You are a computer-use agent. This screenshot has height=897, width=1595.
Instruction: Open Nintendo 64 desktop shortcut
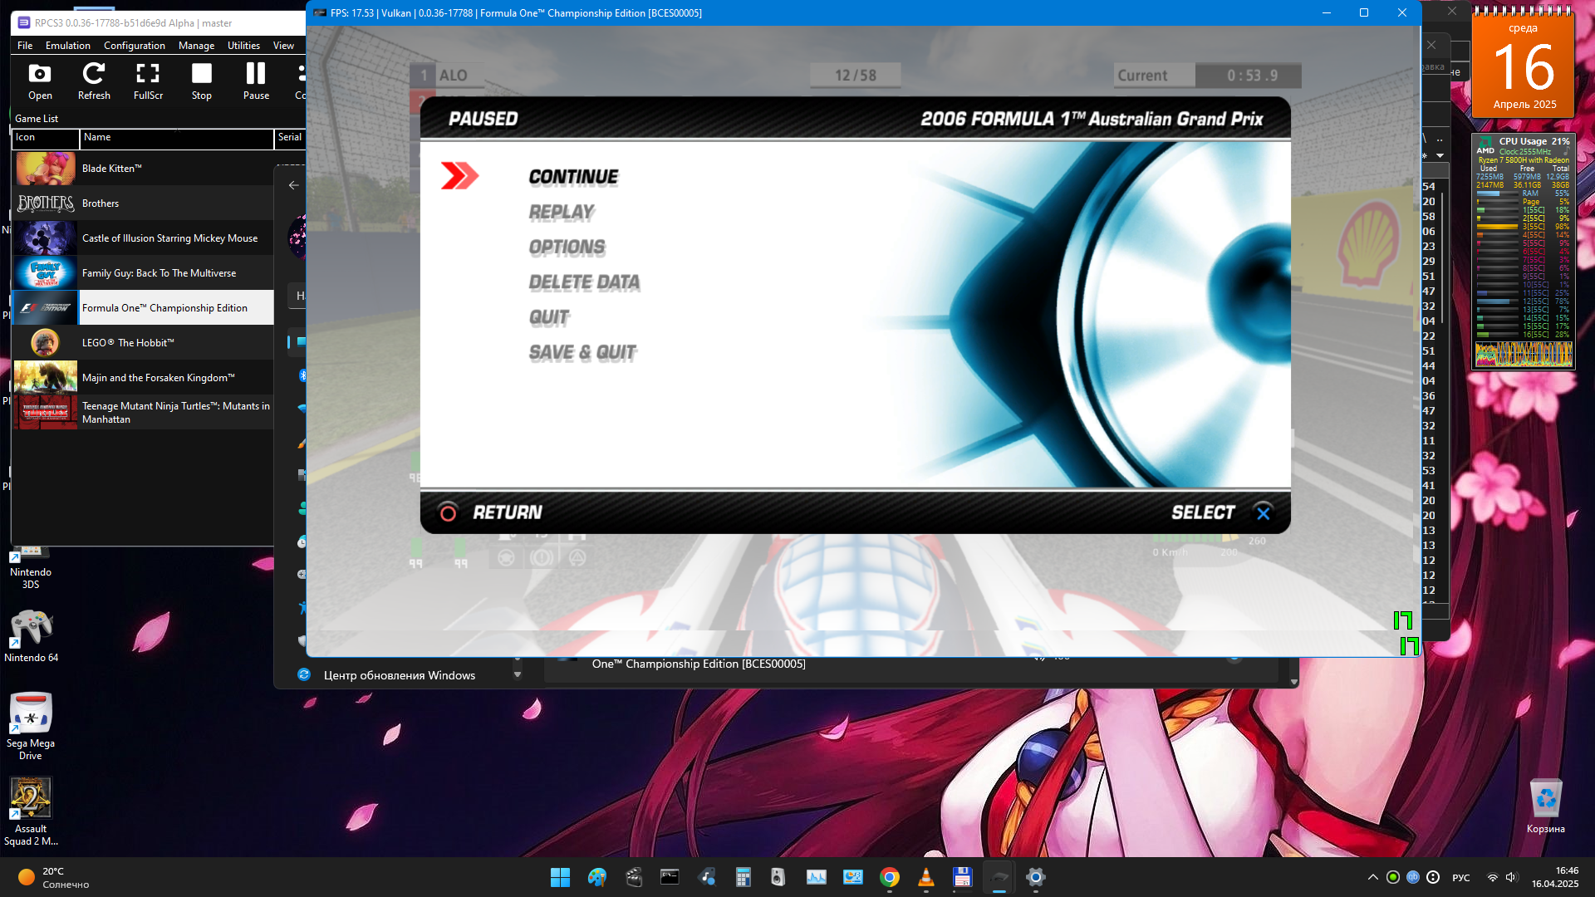click(31, 636)
